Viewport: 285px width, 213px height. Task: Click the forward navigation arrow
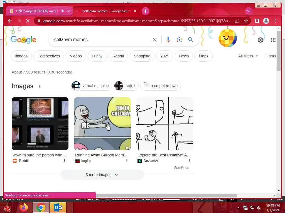(19, 21)
